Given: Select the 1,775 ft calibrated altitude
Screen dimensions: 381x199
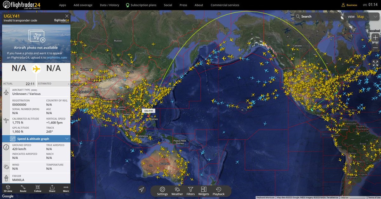Looking at the screenshot, I should pyautogui.click(x=18, y=122).
